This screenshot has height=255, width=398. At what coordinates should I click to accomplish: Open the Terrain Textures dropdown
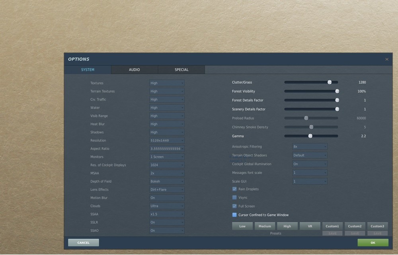(x=166, y=91)
